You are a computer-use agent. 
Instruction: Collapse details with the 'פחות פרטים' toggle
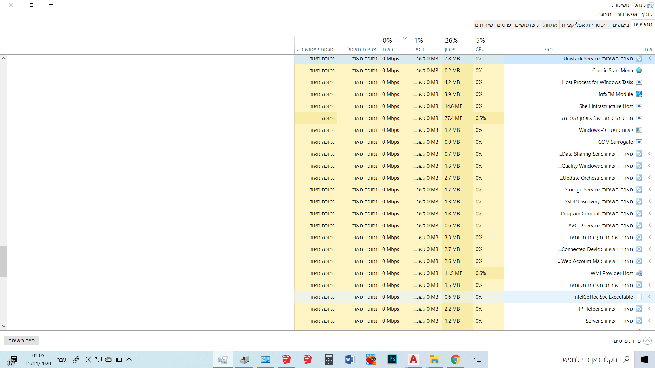[x=647, y=341]
